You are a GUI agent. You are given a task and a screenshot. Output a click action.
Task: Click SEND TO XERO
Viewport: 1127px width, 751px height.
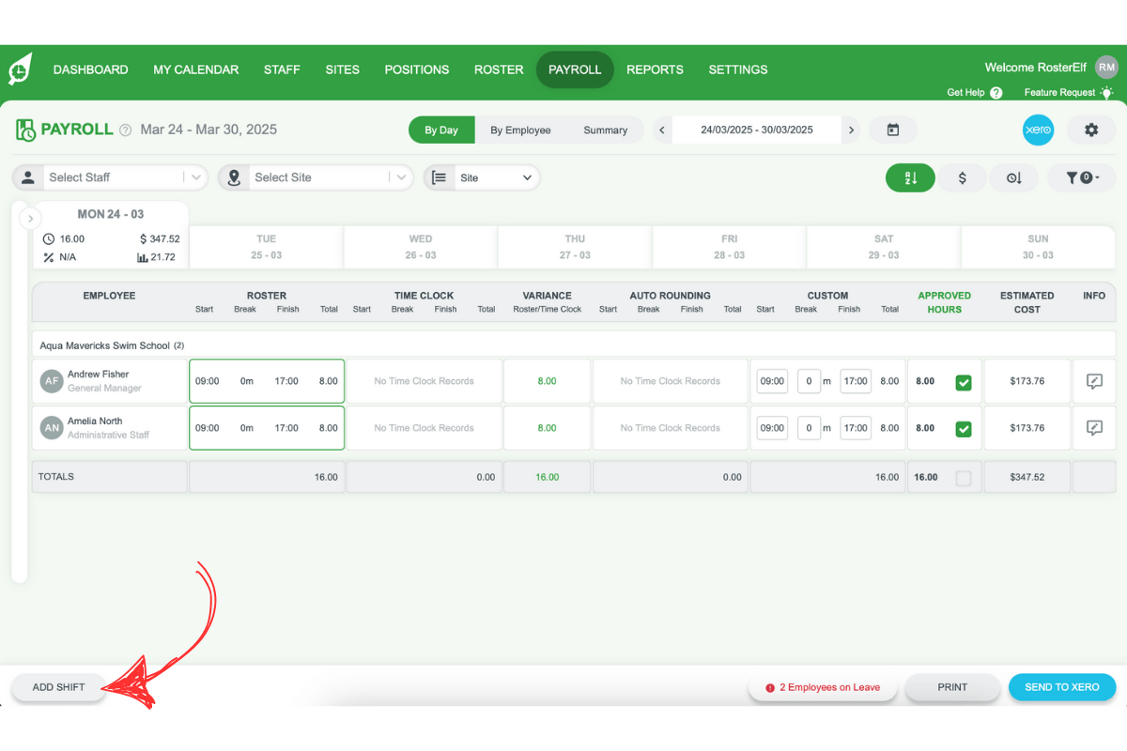point(1062,687)
